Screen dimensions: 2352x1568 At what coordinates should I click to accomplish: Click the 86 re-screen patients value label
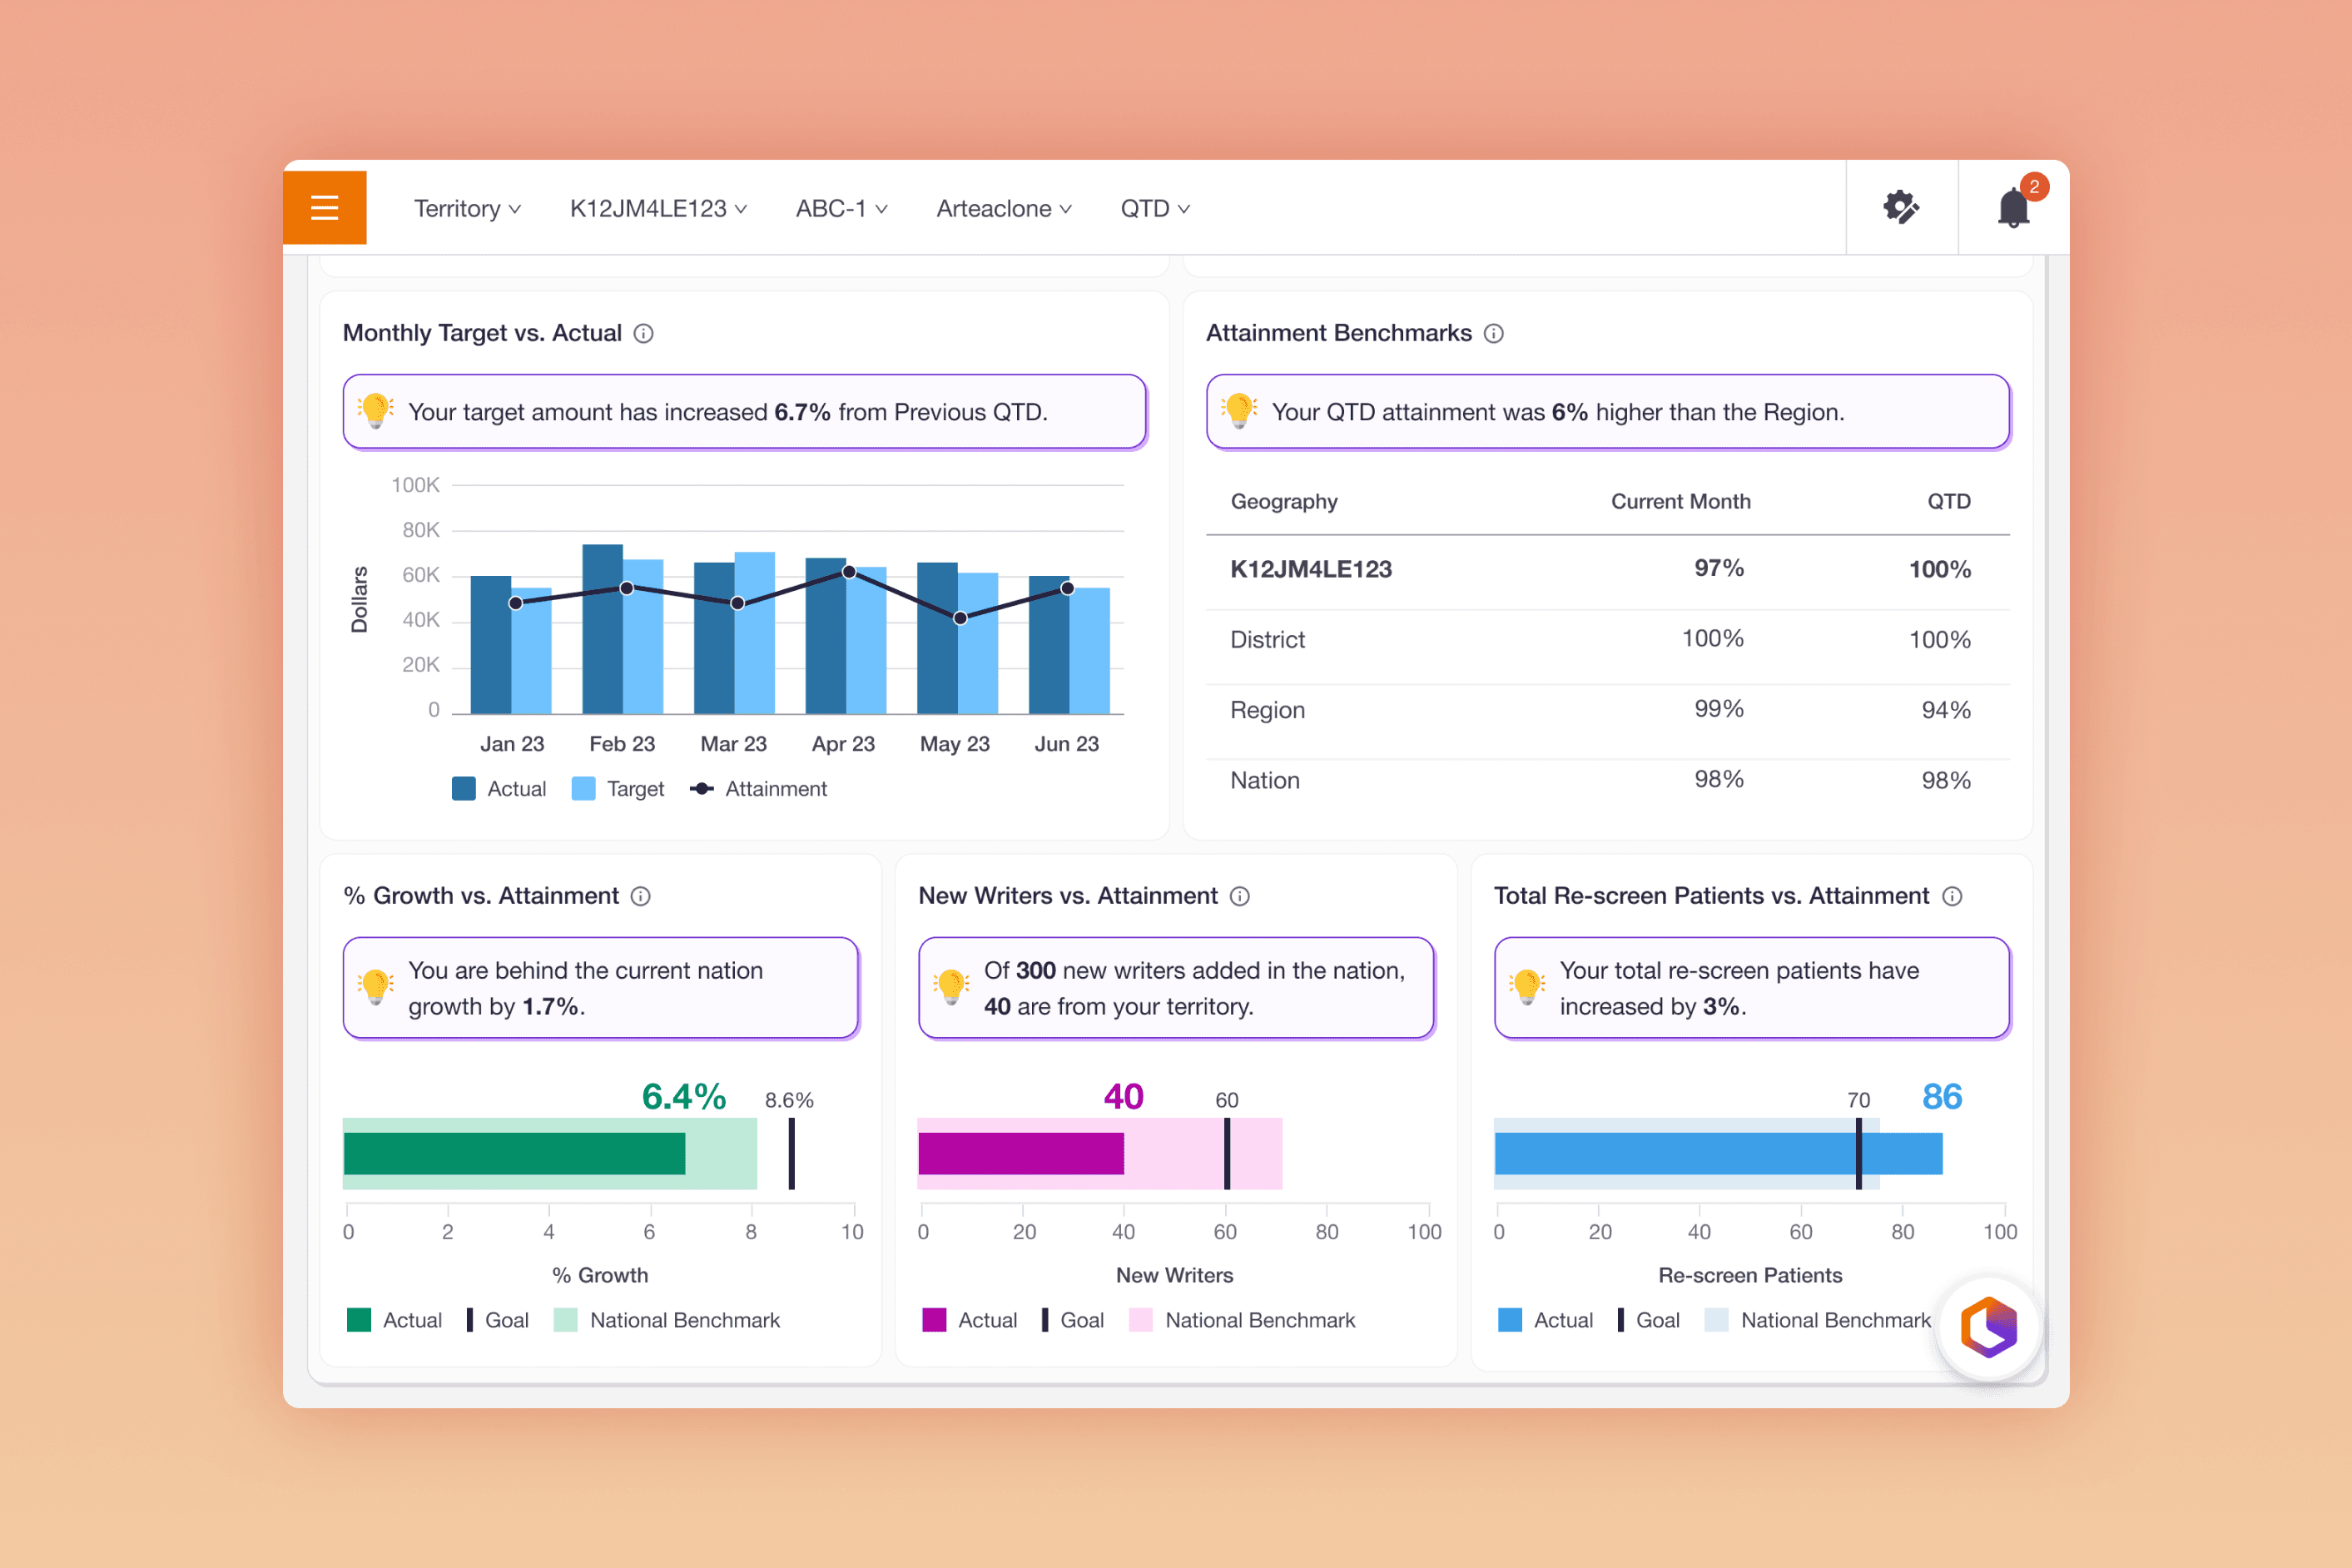(x=1942, y=1097)
